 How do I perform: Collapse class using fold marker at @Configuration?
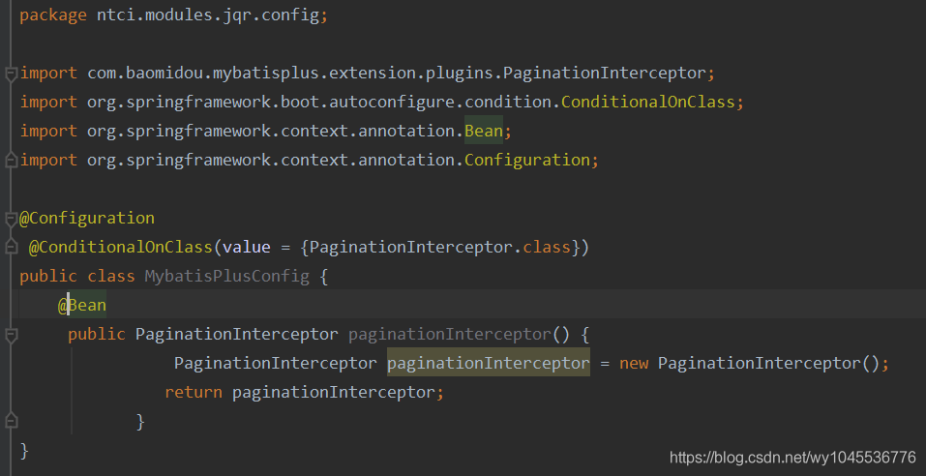click(x=11, y=218)
